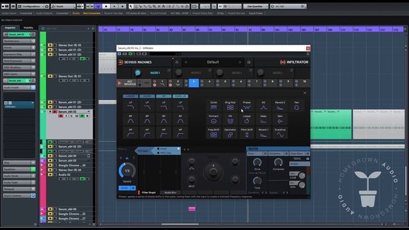Open the Use Quantize dropdown
Image resolution: width=409 pixels, height=230 pixels.
[256, 6]
